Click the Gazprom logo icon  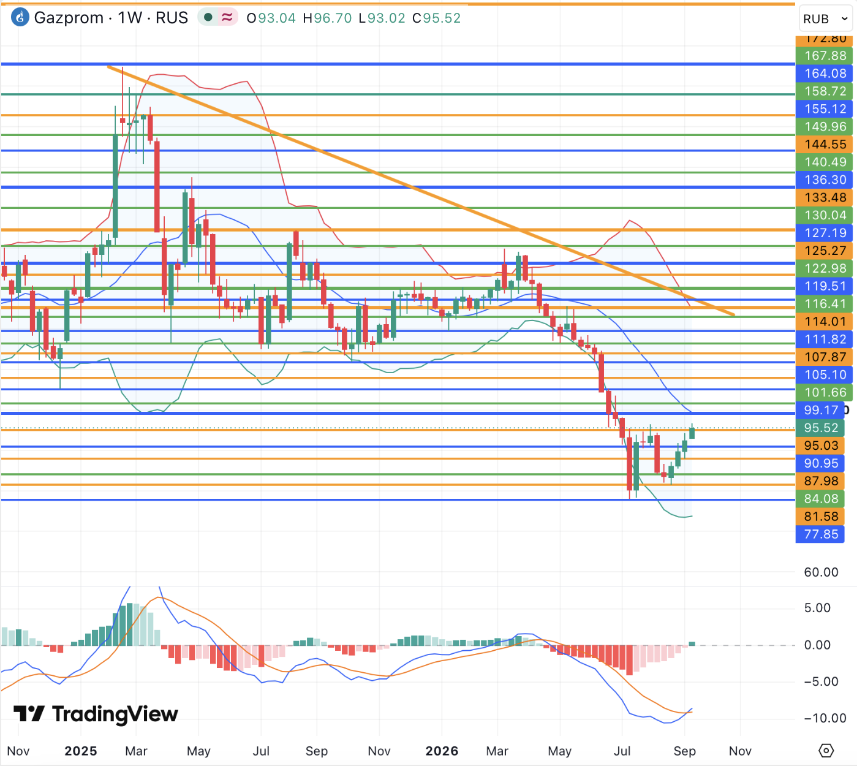point(20,18)
